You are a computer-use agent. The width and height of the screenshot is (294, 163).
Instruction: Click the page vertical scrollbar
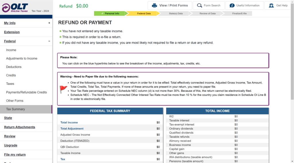tap(292, 57)
